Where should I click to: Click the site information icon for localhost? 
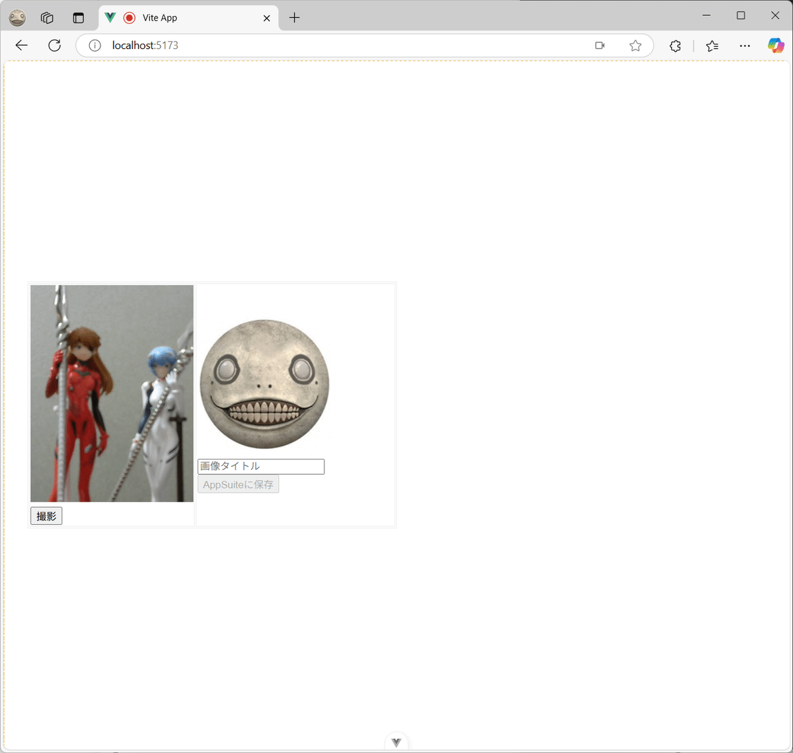pos(94,45)
